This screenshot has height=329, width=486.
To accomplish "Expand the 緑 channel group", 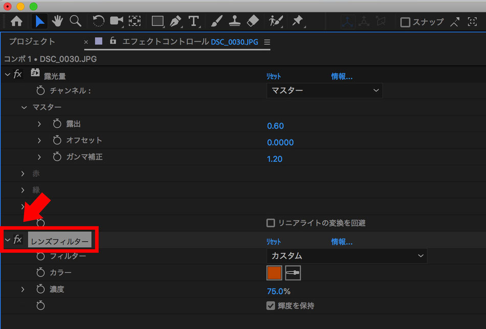I will coord(23,190).
